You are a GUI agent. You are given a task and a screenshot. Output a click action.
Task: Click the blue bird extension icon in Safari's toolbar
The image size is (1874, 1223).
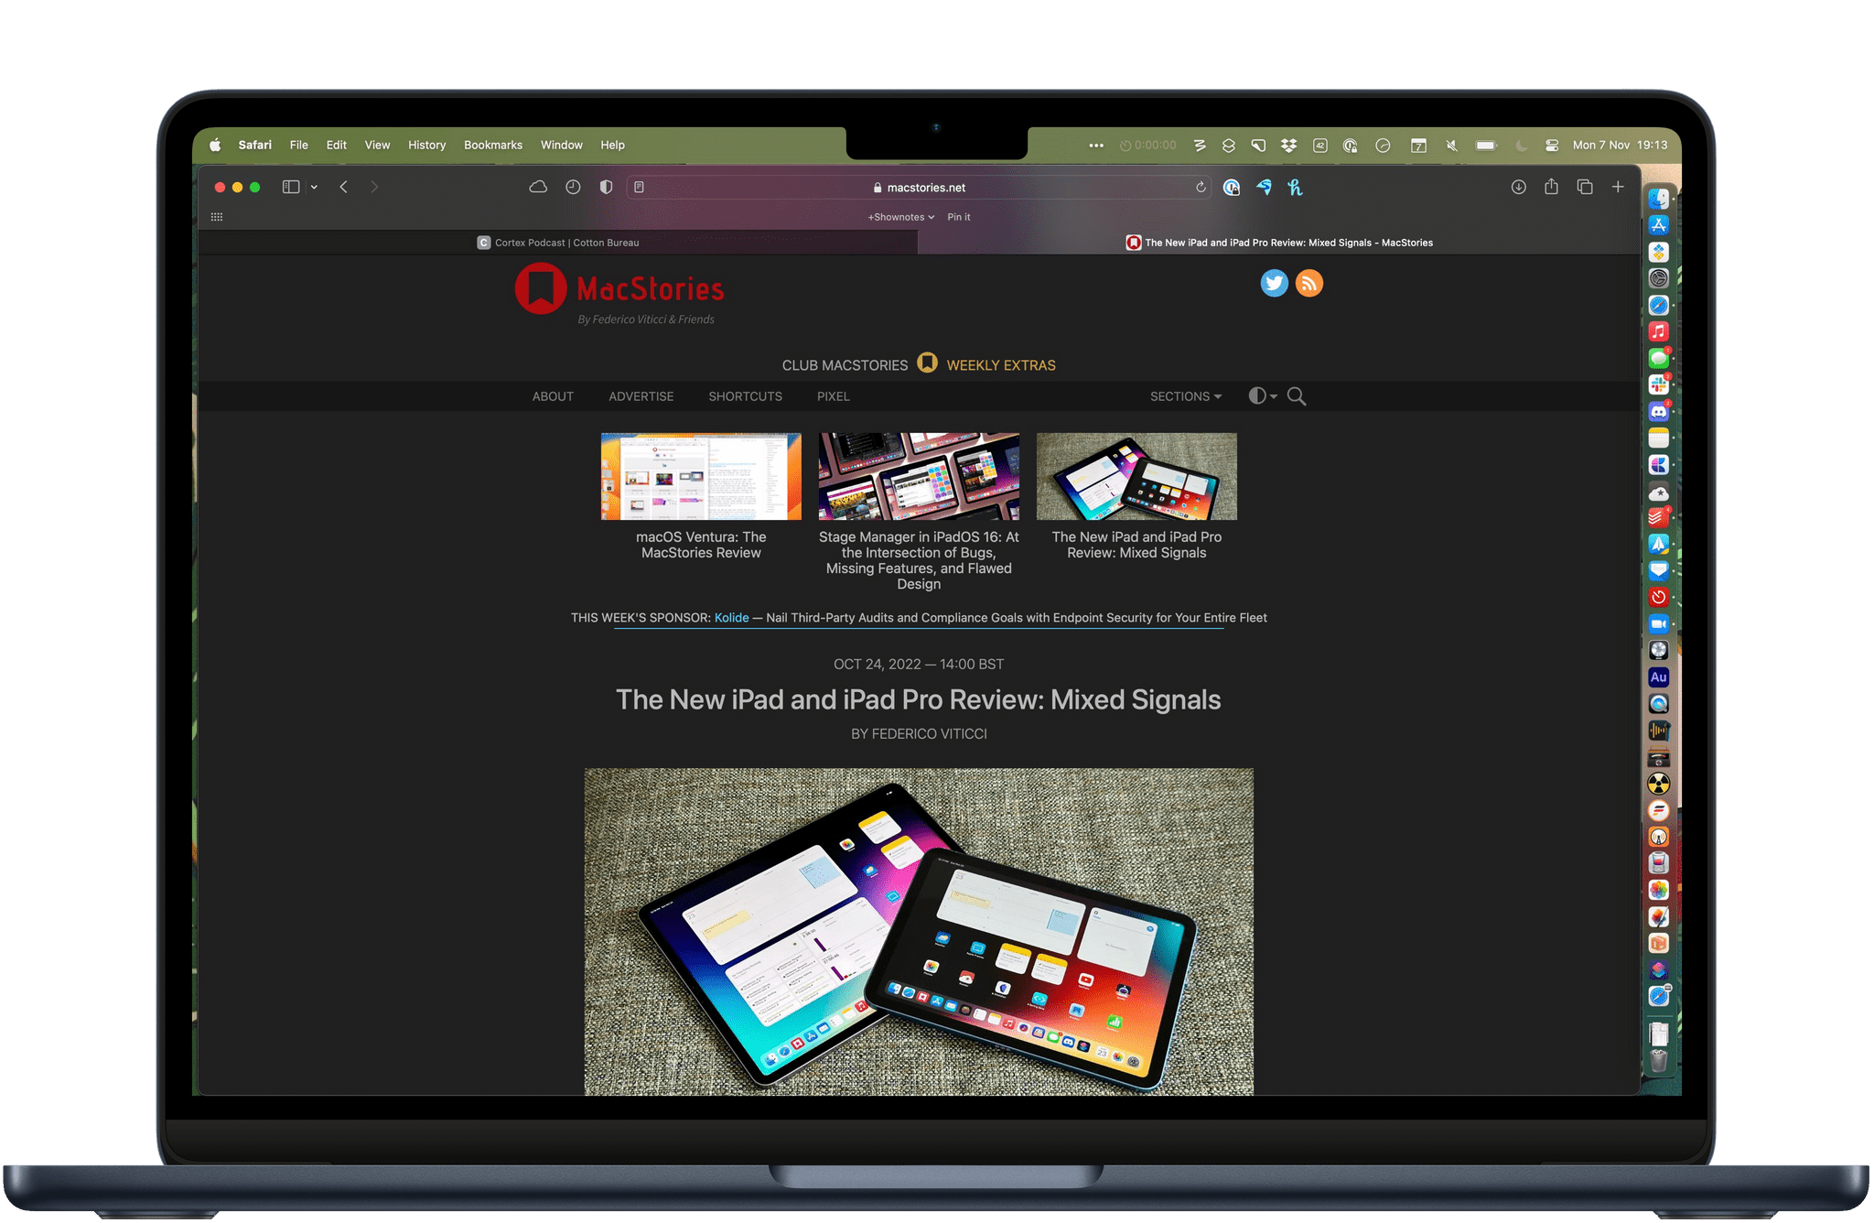[1264, 188]
